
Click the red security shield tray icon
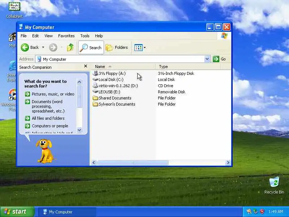coord(262,212)
